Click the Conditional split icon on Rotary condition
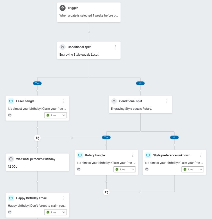The height and width of the screenshot is (219, 212). point(114,101)
